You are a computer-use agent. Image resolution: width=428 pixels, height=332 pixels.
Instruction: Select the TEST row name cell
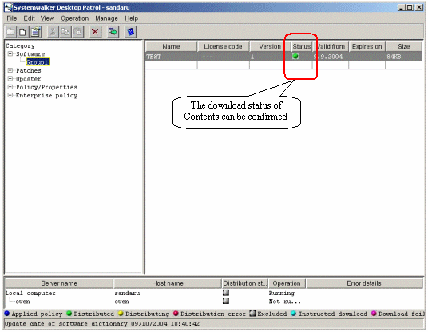pos(171,57)
